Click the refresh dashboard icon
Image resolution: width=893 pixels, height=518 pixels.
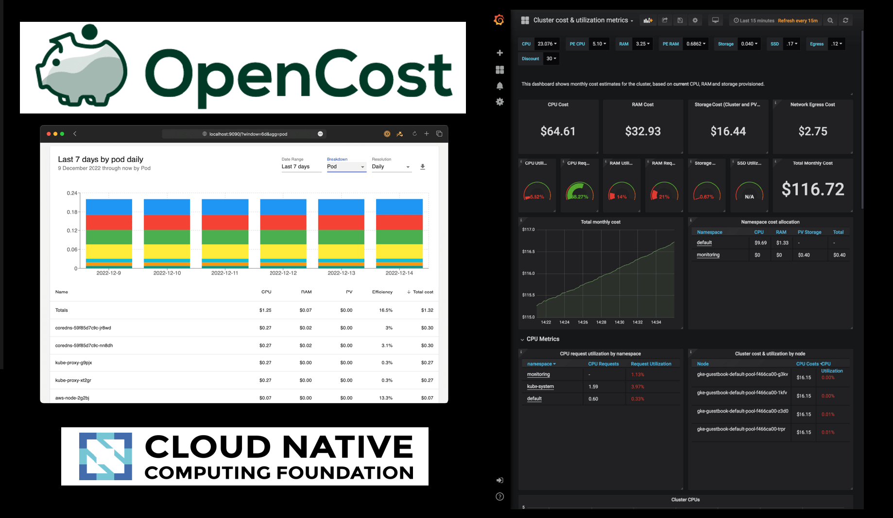(x=845, y=20)
